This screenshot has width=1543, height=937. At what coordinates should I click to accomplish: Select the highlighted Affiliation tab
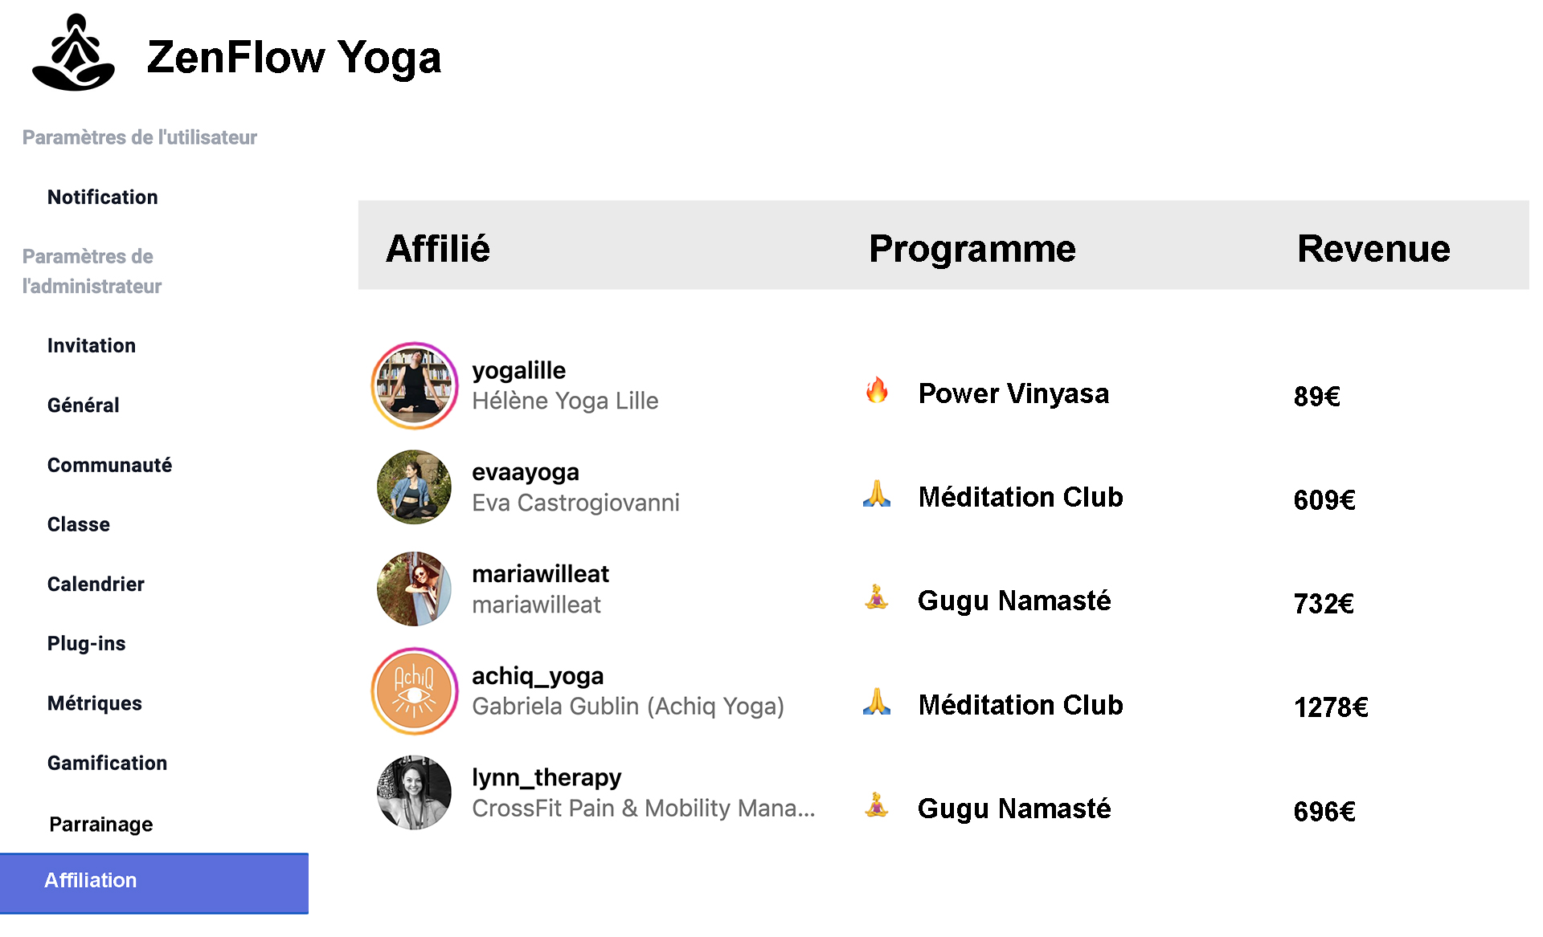(x=153, y=882)
